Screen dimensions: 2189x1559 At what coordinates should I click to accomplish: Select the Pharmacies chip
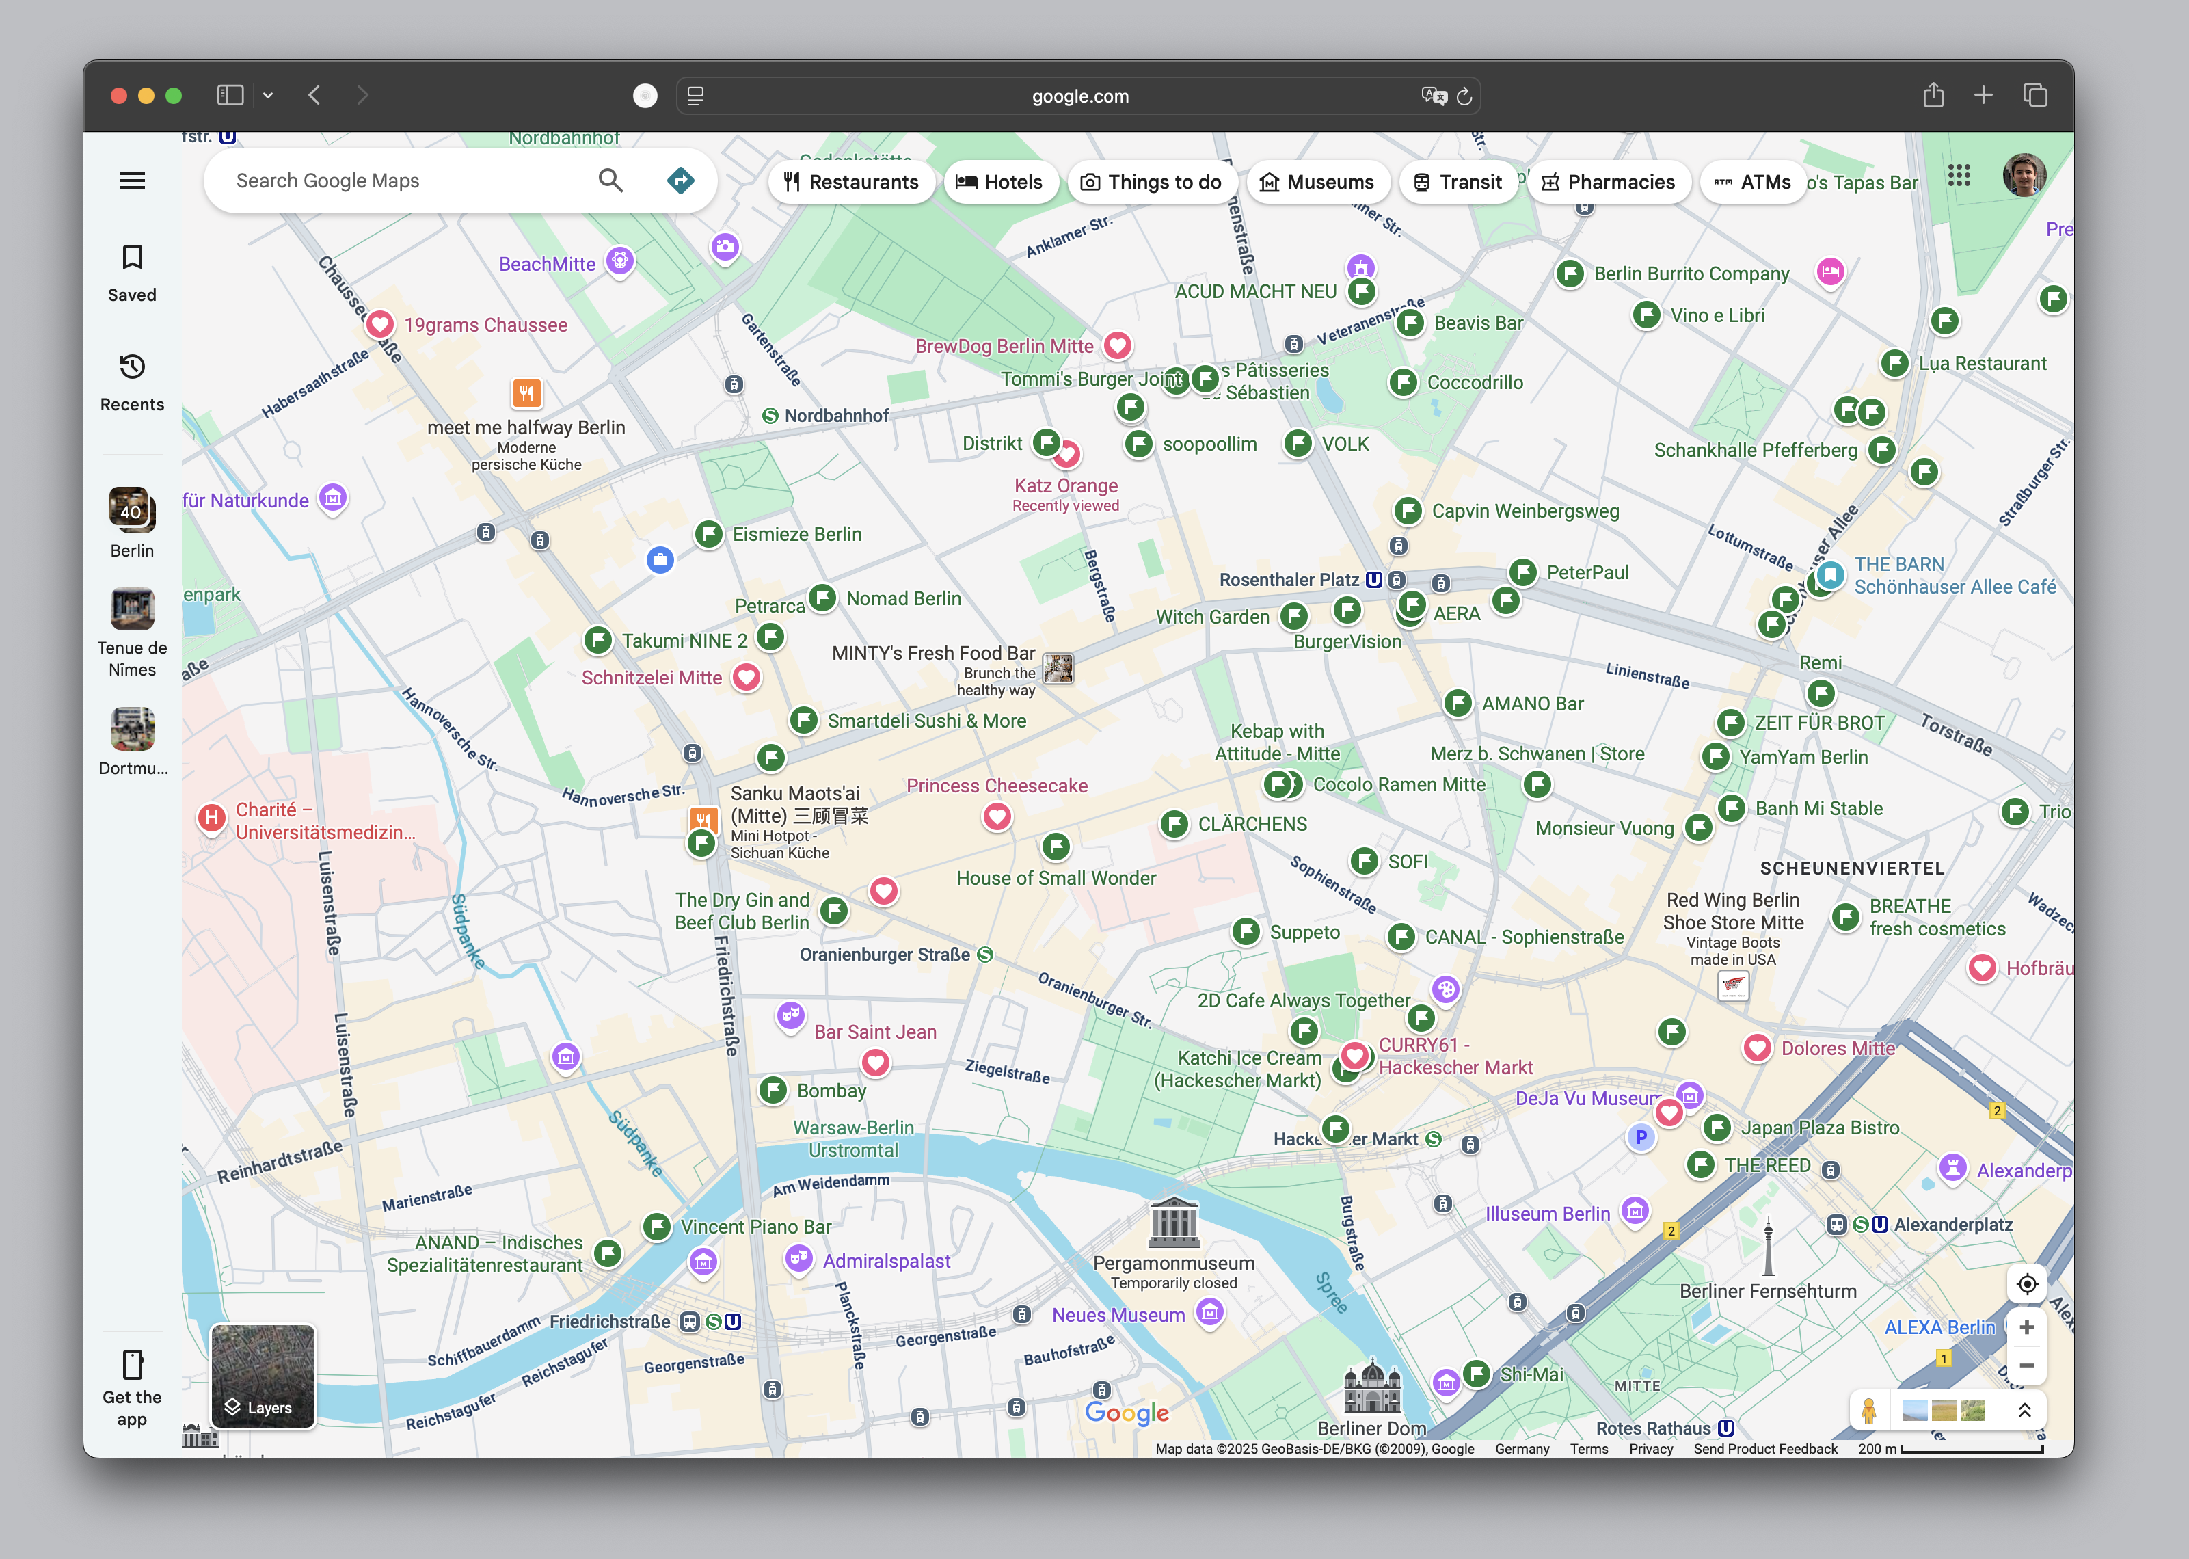[1609, 183]
